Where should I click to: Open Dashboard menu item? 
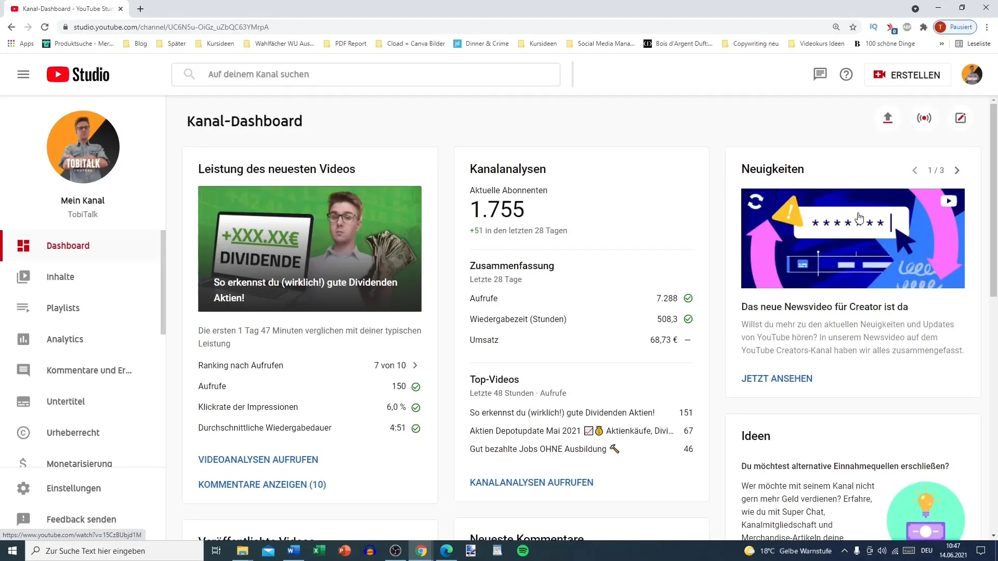[67, 245]
